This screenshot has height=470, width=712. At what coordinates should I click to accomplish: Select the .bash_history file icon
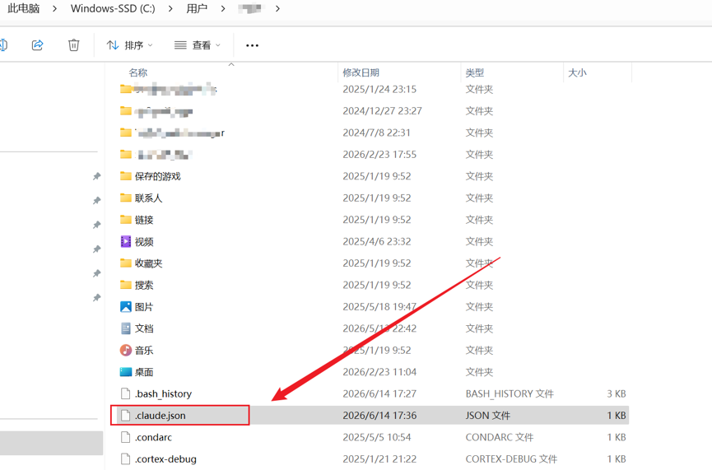126,393
